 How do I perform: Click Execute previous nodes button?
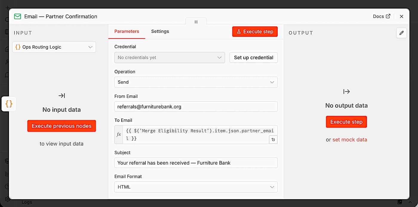[62, 126]
